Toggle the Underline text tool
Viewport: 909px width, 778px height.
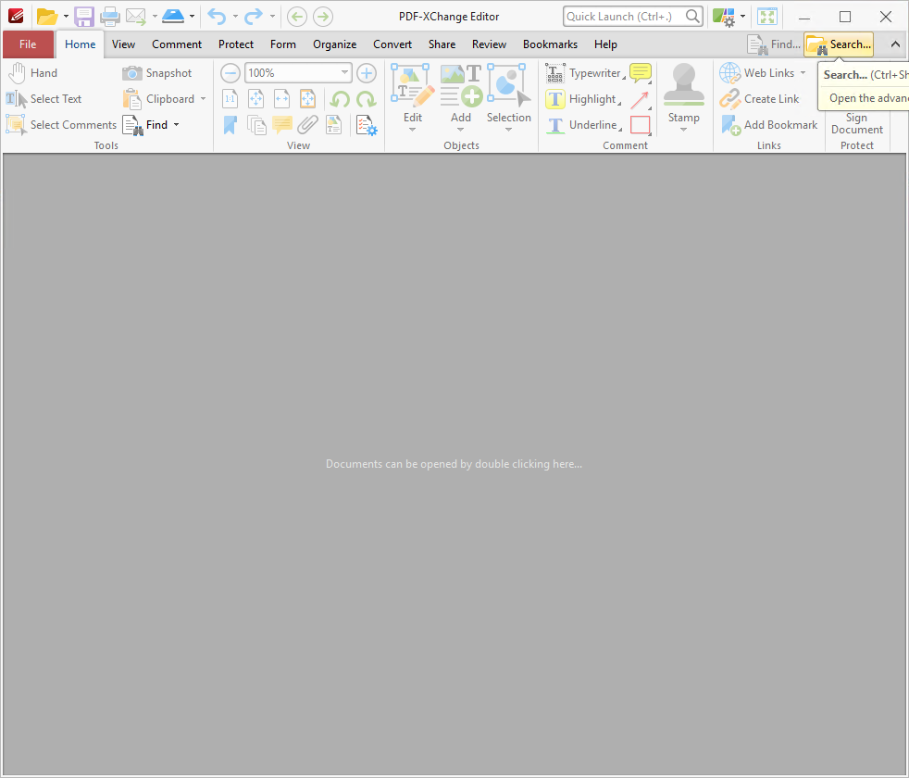click(581, 125)
